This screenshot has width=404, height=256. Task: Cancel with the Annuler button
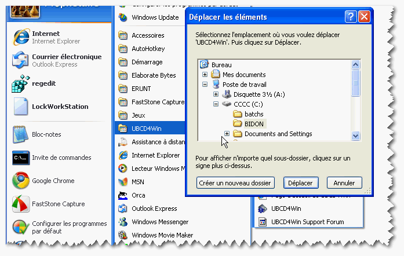coord(344,183)
